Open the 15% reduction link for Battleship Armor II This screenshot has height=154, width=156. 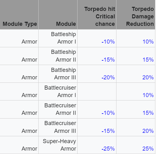point(148,60)
